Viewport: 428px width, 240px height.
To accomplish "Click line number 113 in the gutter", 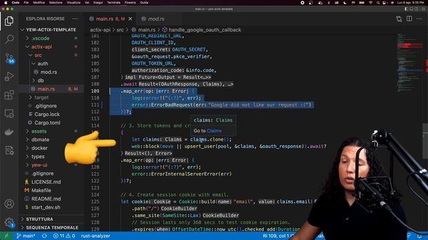I will pos(95,119).
